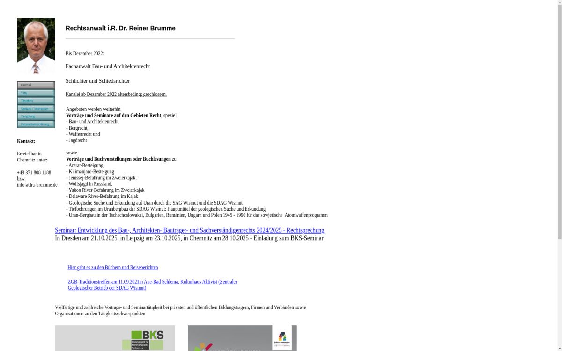562x351 pixels.
Task: Open the Kontakt / Impressum page
Action: [36, 109]
